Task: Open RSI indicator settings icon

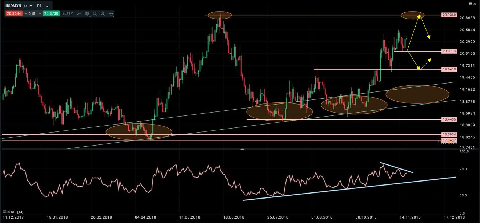Action: coord(4,212)
